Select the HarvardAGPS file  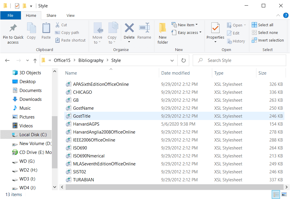[174, 124]
